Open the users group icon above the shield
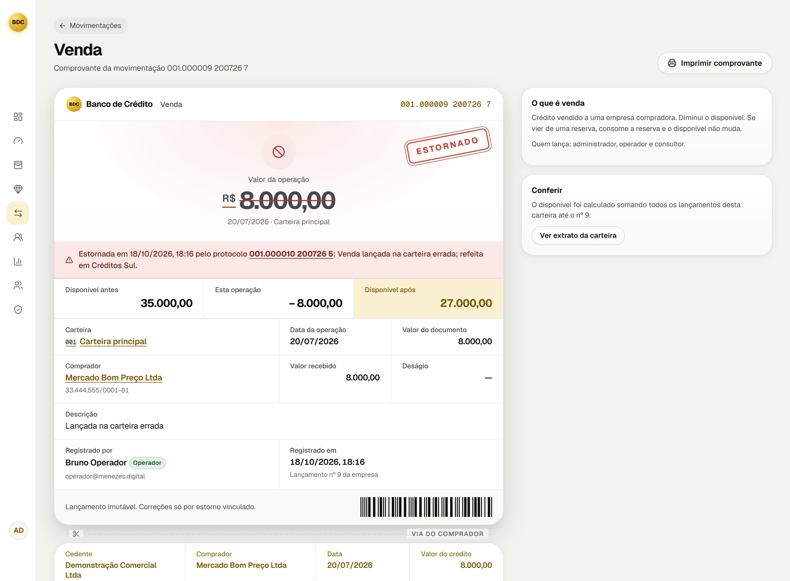The image size is (790, 581). pyautogui.click(x=18, y=286)
